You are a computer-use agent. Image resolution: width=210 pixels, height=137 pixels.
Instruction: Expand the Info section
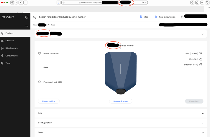click(x=203, y=113)
